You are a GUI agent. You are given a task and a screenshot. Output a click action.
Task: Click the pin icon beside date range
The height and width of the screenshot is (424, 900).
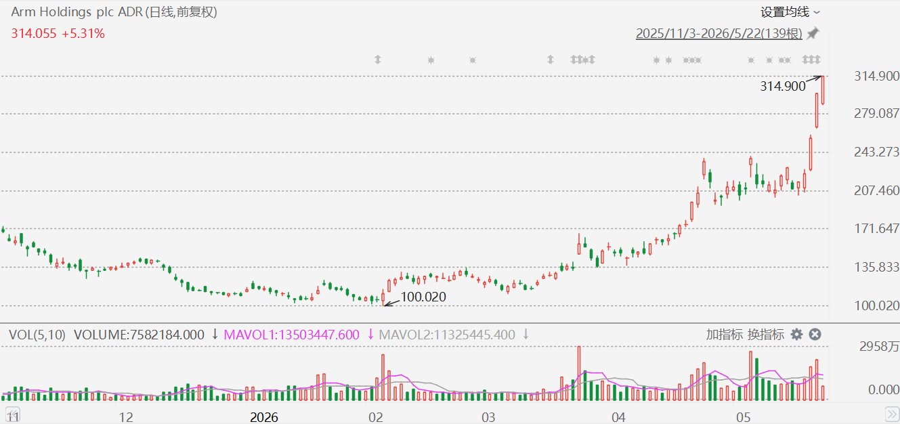(813, 33)
